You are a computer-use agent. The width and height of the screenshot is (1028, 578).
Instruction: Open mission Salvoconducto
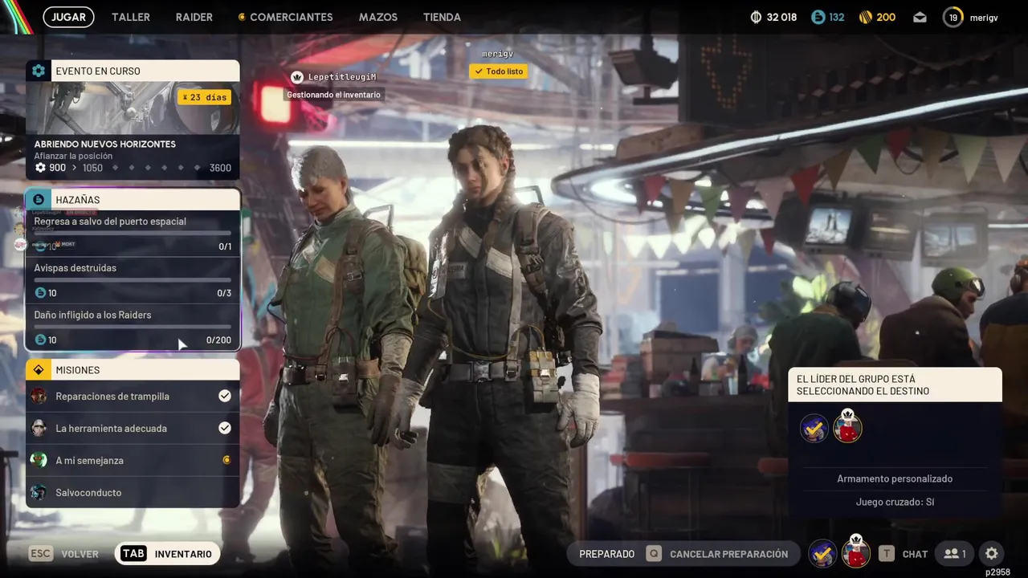pyautogui.click(x=133, y=493)
